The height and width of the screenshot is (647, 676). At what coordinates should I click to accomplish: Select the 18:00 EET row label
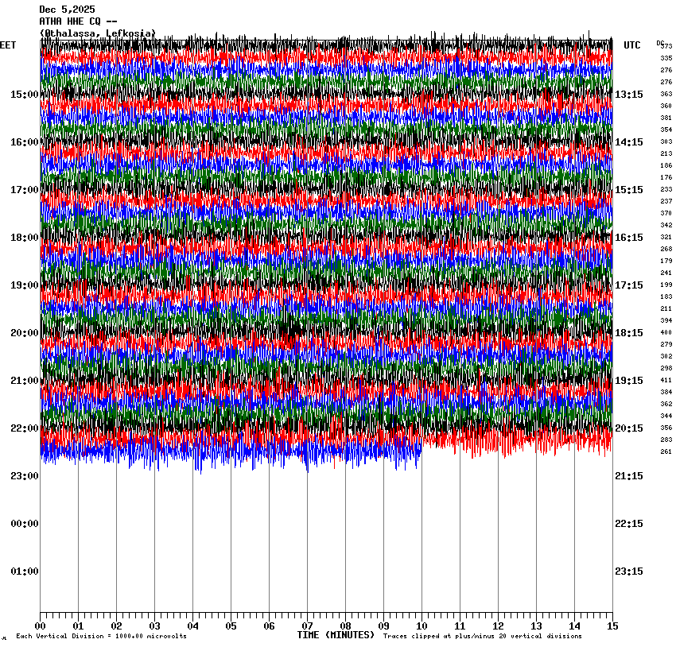(x=24, y=238)
